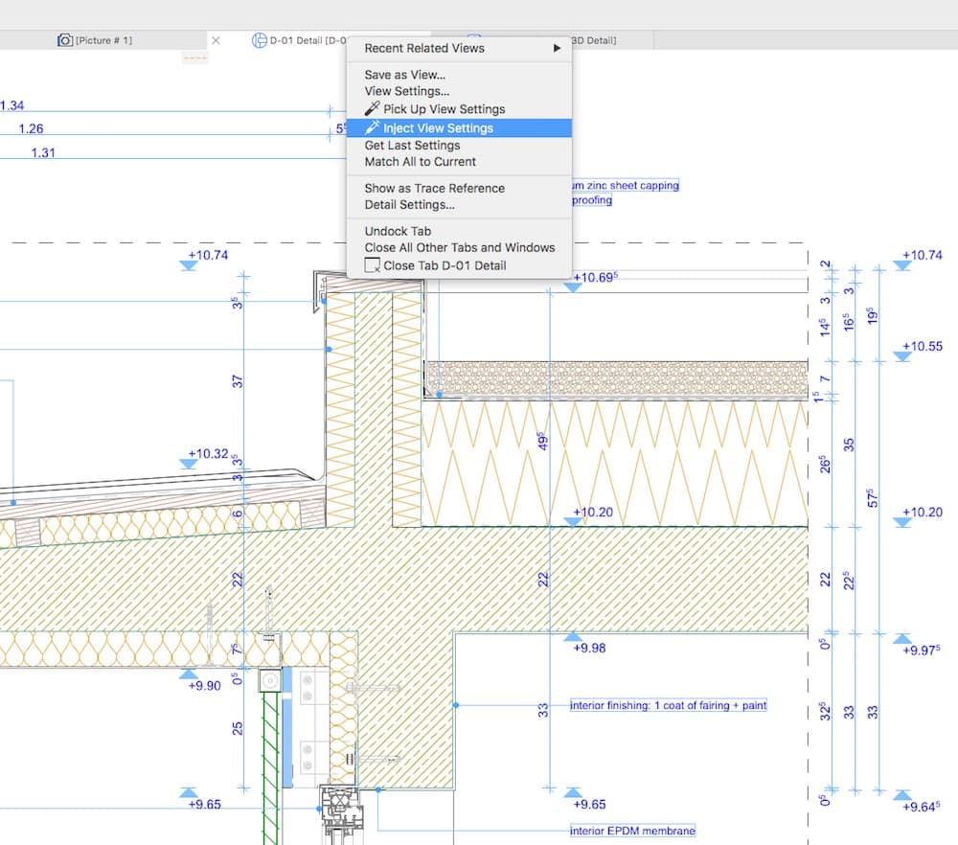Click the close-tab icon beside Close Tab D-01 Detail

pos(373,265)
